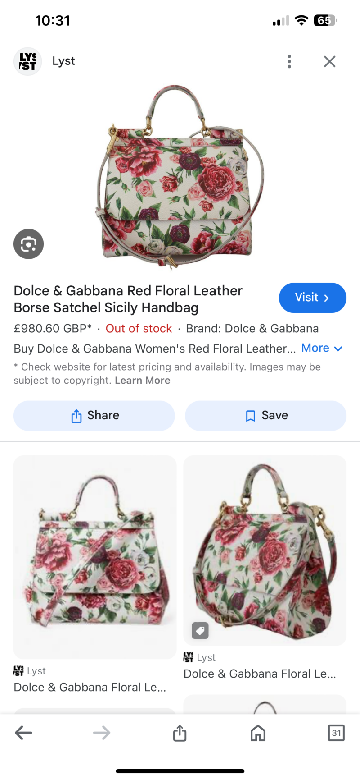This screenshot has width=360, height=780.
Task: Save the image with the Save button
Action: click(x=265, y=415)
